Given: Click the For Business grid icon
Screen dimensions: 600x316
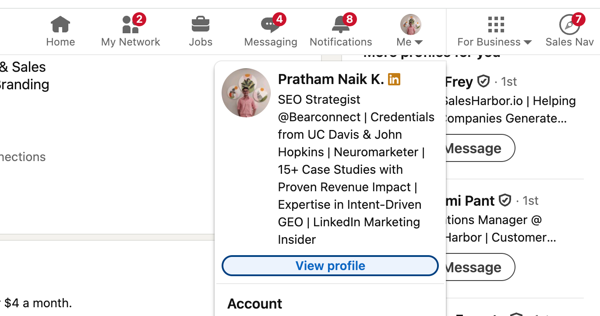Looking at the screenshot, I should tap(496, 25).
